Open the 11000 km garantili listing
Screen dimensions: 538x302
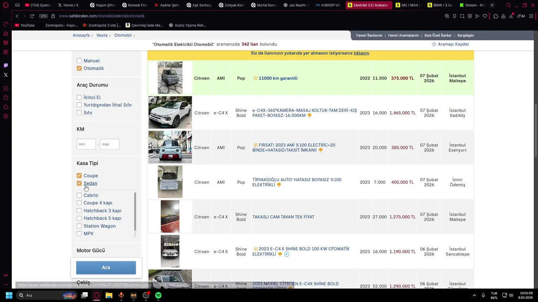pos(278,78)
